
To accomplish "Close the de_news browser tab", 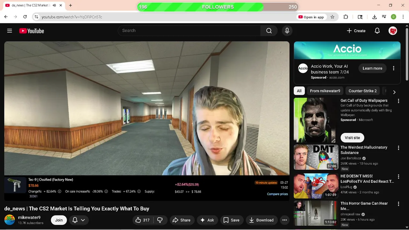I will point(60,5).
